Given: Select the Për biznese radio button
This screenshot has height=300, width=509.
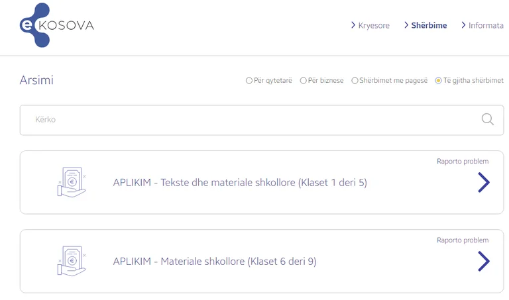Looking at the screenshot, I should 303,80.
